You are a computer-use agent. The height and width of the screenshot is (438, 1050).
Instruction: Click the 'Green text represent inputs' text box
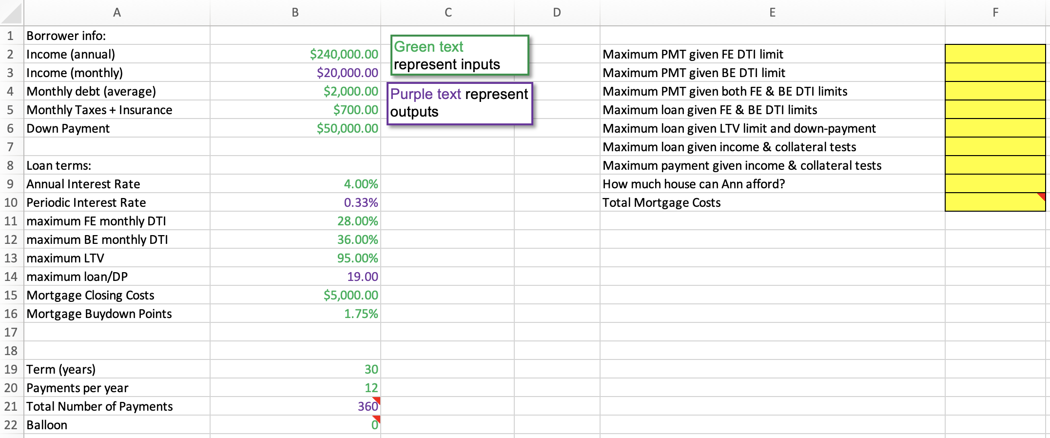coord(460,55)
